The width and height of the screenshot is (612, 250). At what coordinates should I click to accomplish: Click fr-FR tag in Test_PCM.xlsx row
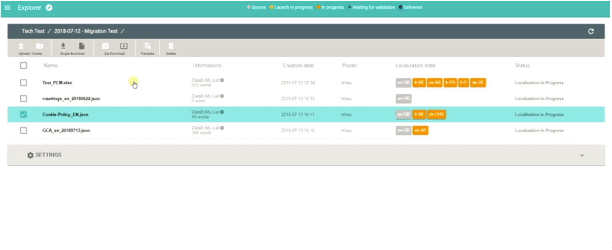click(x=450, y=83)
